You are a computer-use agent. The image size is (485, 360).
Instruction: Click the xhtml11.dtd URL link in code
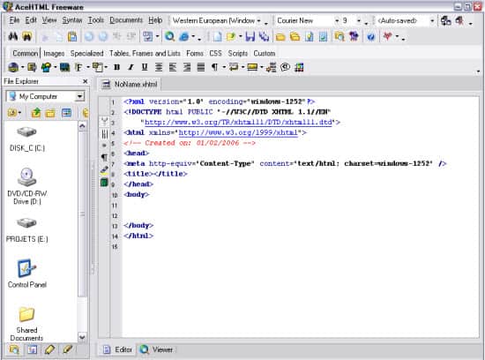point(238,123)
